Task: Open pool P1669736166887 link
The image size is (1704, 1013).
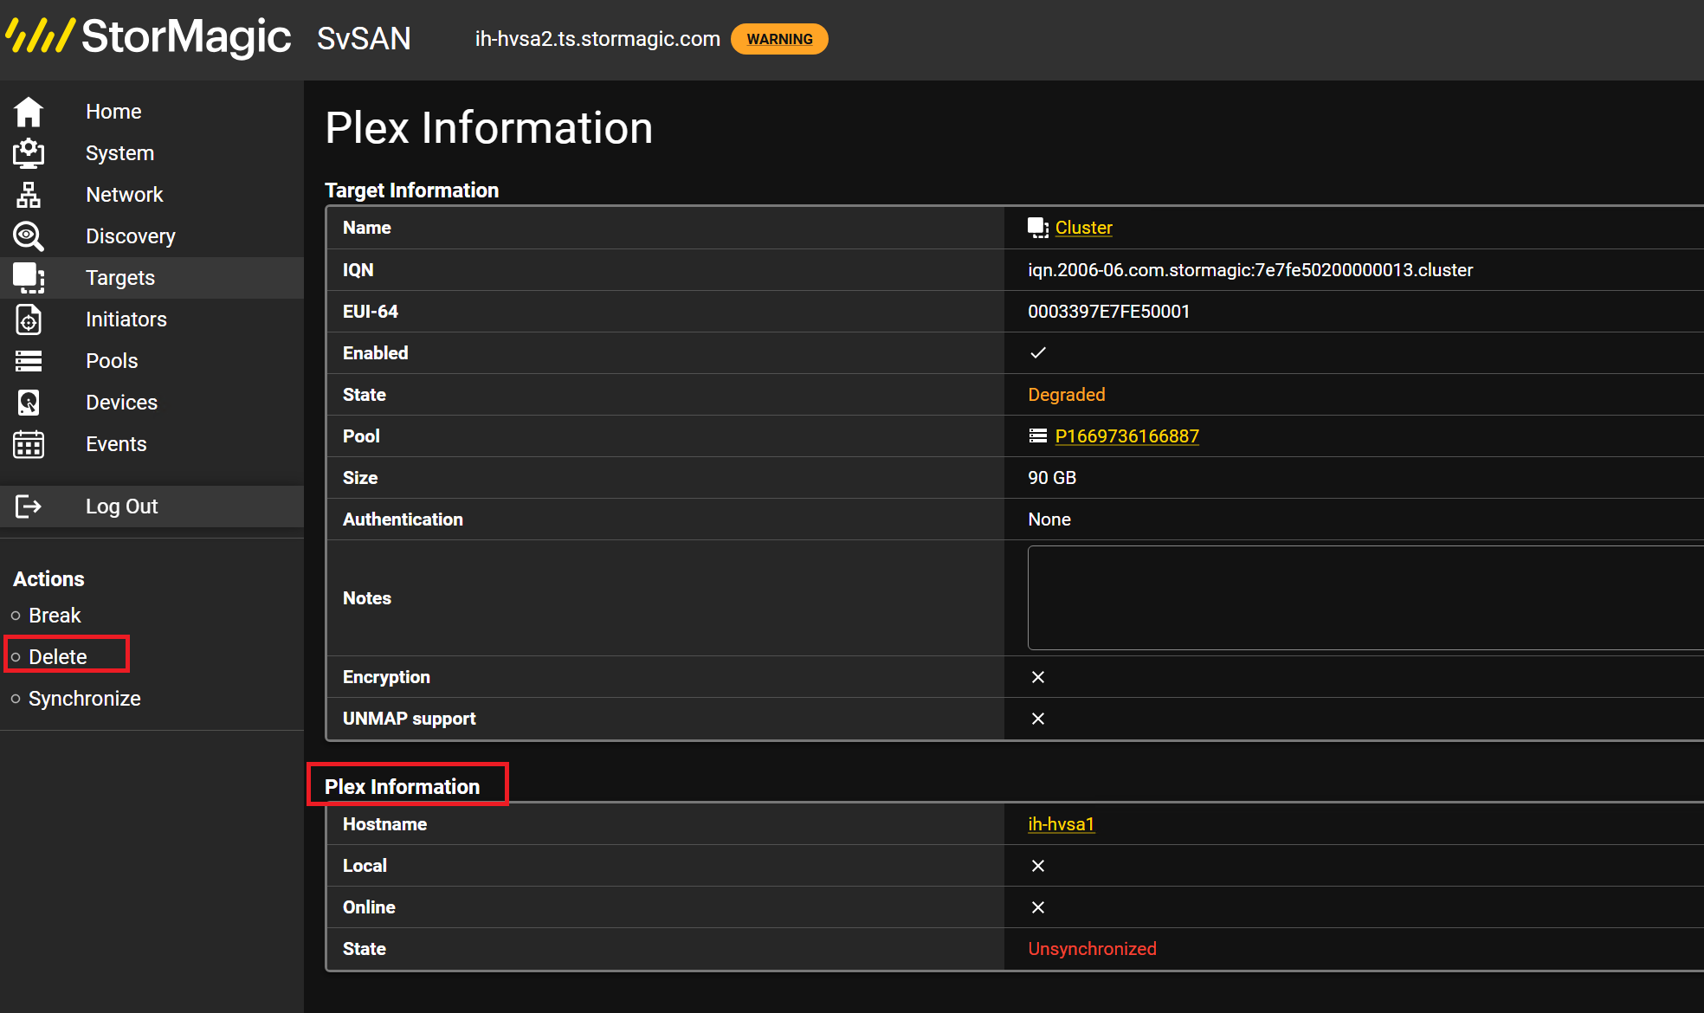Action: pyautogui.click(x=1126, y=436)
